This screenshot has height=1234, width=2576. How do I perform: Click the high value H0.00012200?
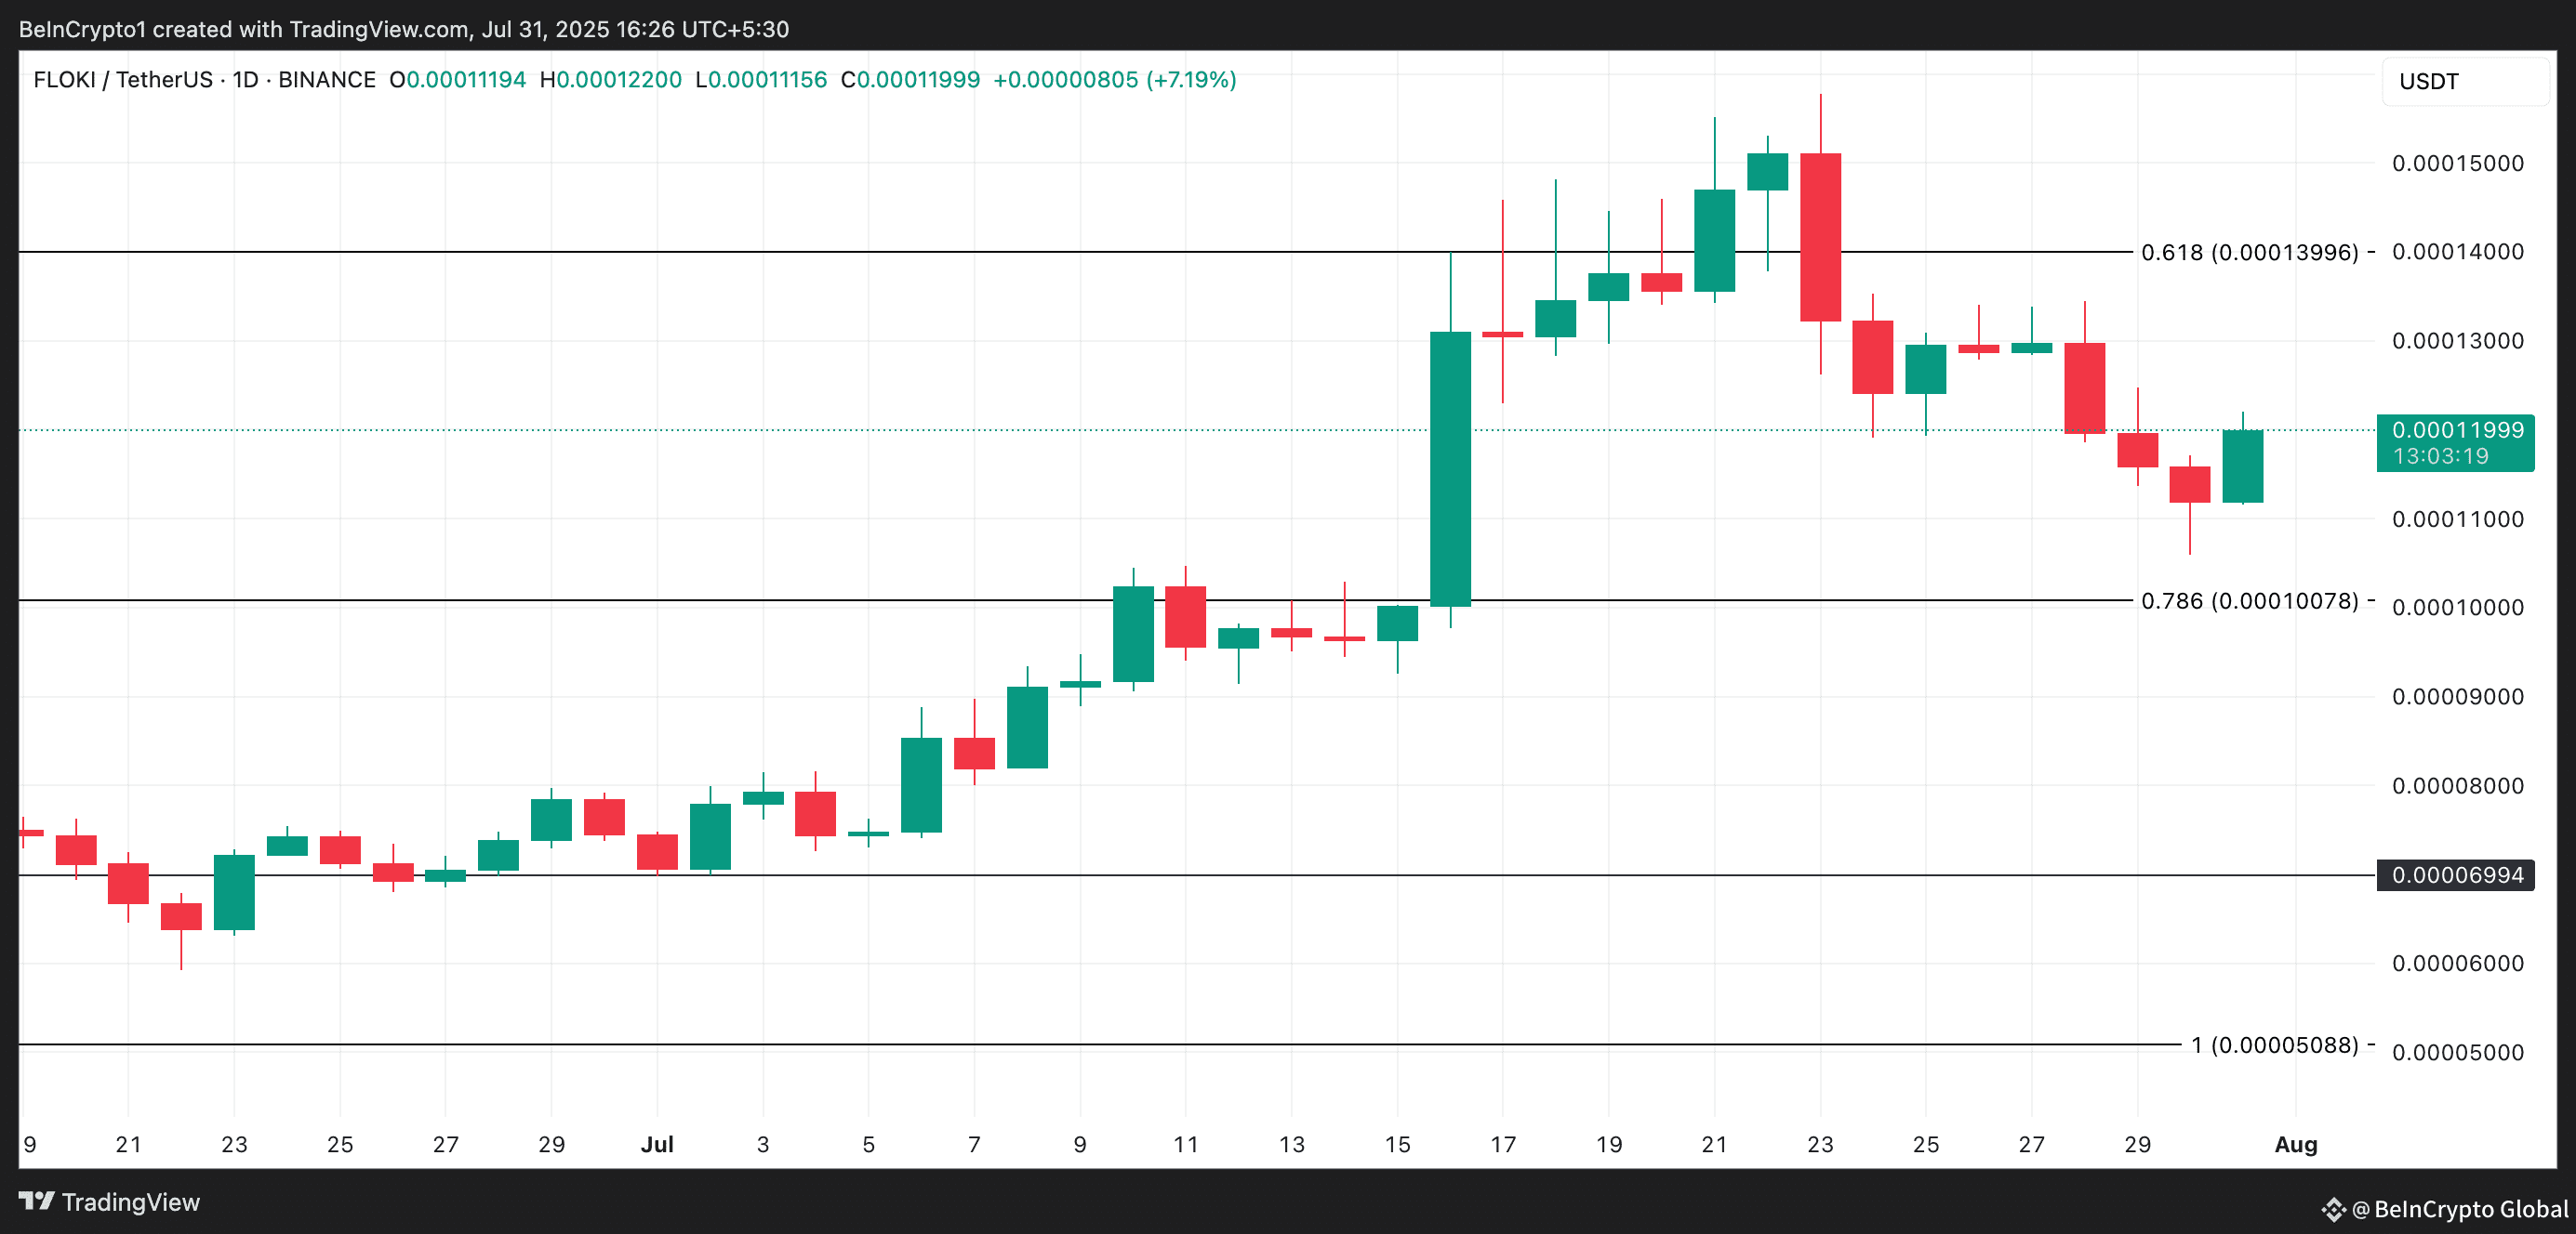(611, 79)
